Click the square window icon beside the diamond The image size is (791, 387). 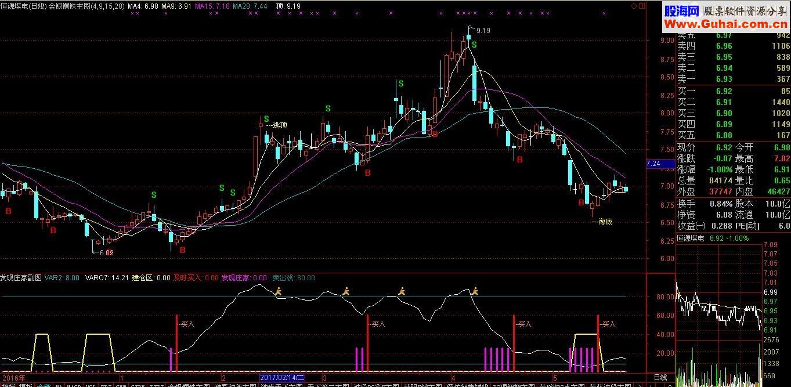pyautogui.click(x=641, y=6)
